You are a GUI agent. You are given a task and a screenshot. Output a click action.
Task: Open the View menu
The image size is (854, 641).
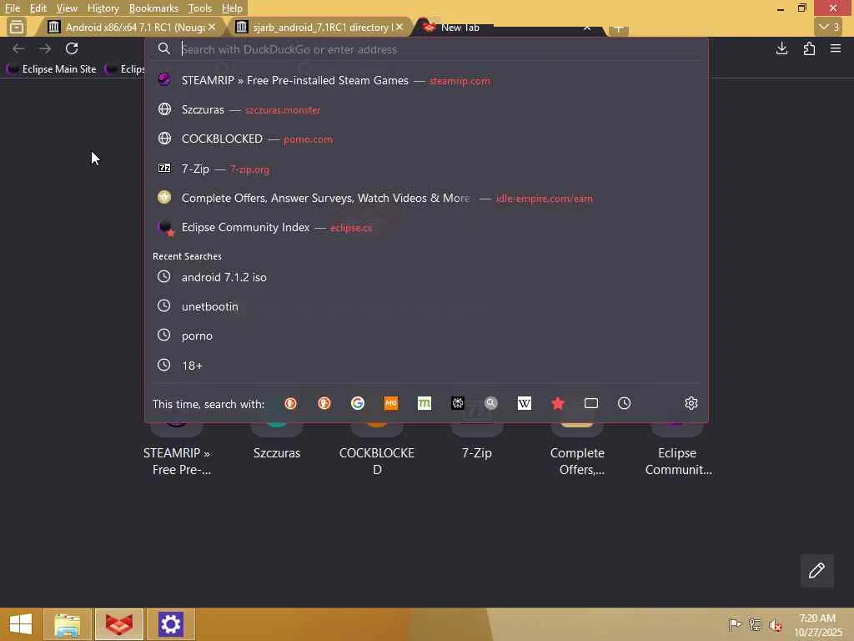pyautogui.click(x=67, y=8)
